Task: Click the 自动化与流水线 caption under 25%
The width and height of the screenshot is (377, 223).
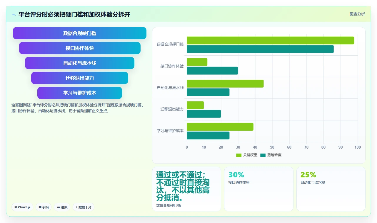Action: (x=313, y=183)
